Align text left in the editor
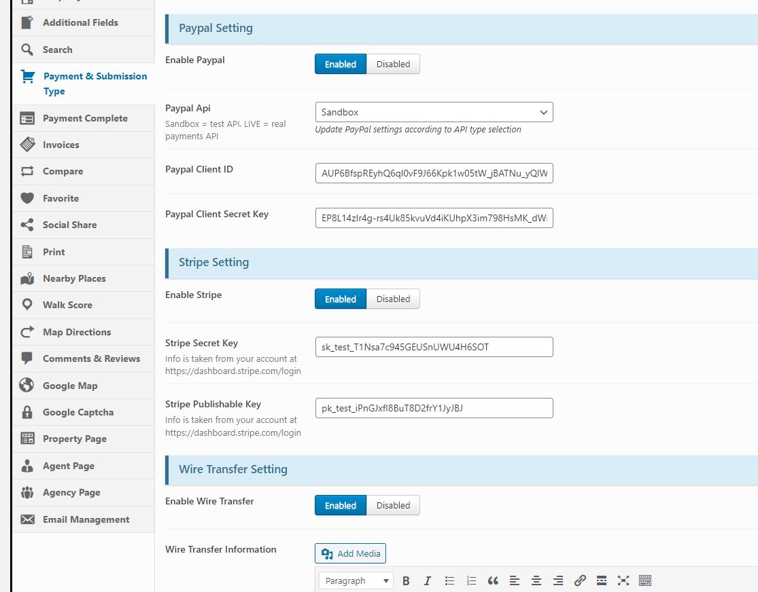 point(515,580)
